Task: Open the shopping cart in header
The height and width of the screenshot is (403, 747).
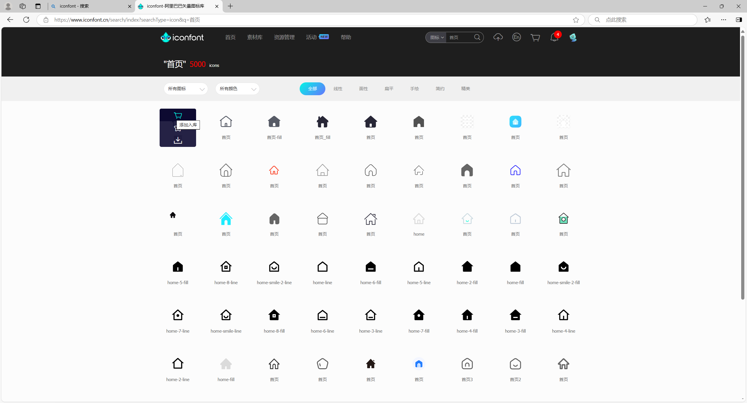Action: pyautogui.click(x=535, y=37)
